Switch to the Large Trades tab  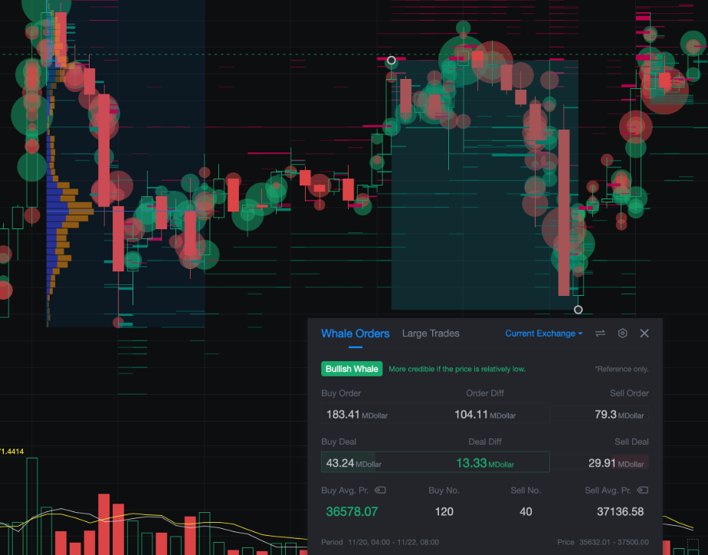[431, 333]
